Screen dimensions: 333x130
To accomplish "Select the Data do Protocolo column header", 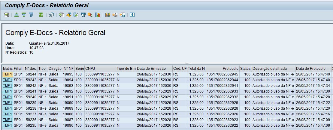I will (313, 69).
